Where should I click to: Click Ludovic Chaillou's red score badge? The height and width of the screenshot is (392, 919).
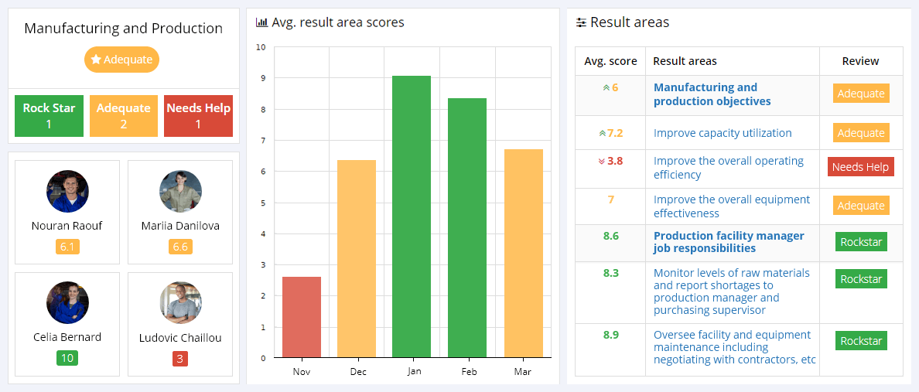pyautogui.click(x=180, y=359)
